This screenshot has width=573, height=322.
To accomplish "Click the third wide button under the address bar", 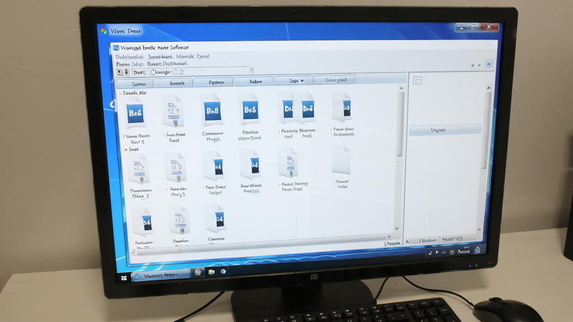I will 214,82.
